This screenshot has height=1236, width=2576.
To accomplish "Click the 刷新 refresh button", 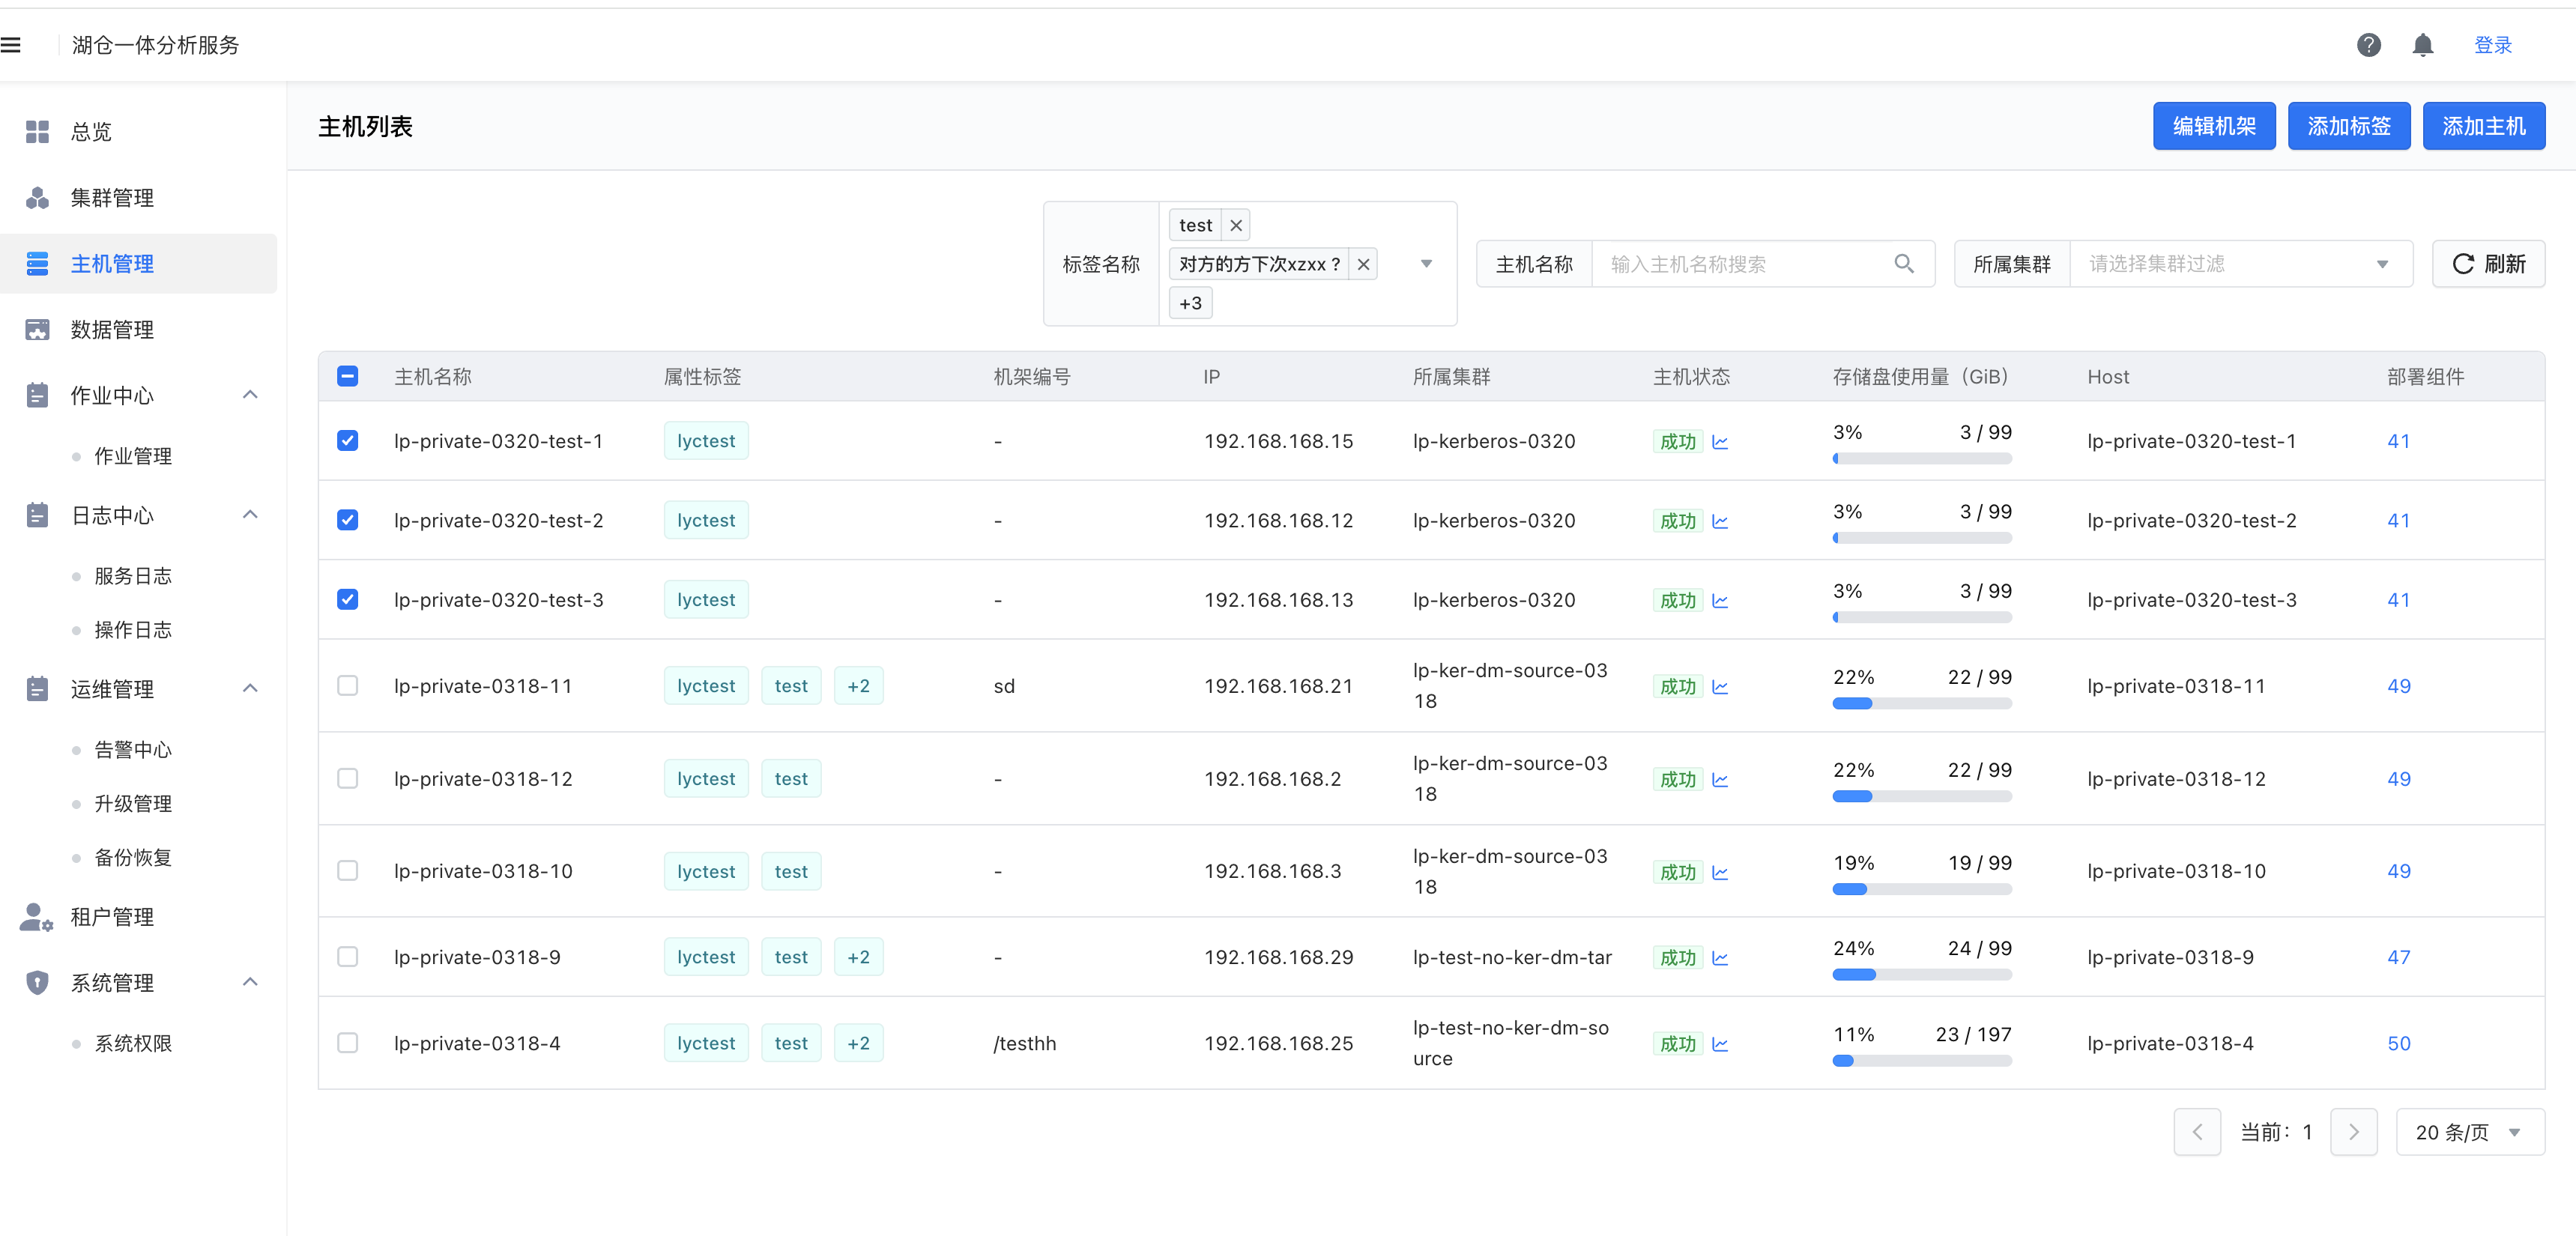I will (x=2488, y=264).
